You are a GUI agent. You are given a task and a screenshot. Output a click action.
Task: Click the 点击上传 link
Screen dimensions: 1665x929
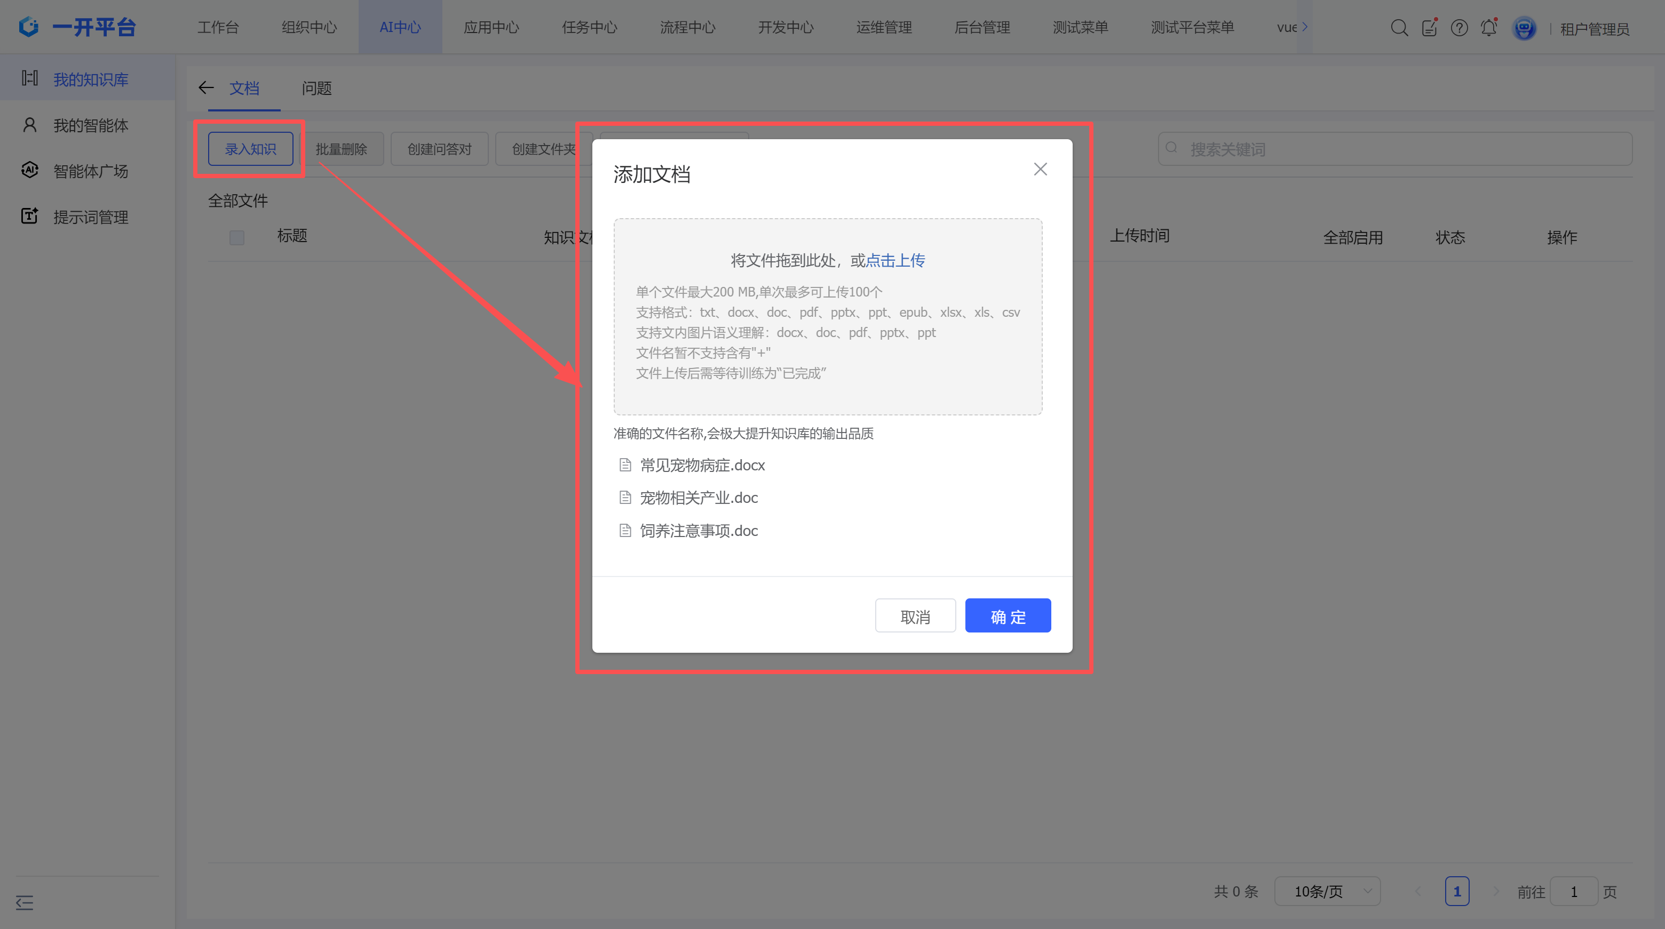[x=895, y=260]
